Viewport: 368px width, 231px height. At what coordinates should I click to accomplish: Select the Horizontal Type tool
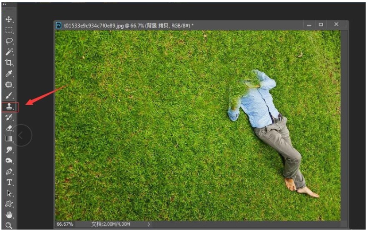[x=9, y=182]
